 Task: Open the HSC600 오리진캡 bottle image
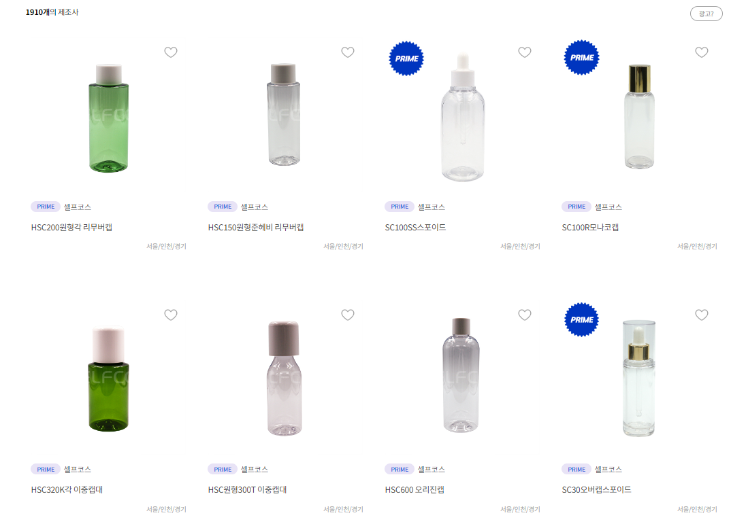[x=461, y=375]
